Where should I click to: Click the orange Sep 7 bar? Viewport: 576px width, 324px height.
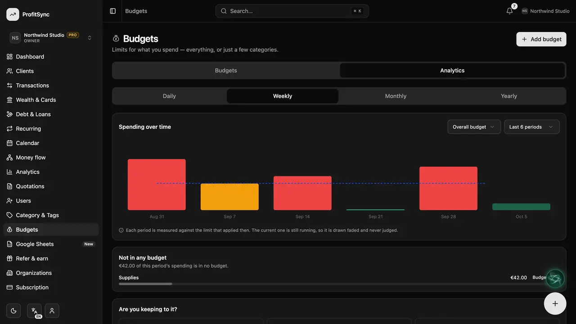click(x=229, y=197)
